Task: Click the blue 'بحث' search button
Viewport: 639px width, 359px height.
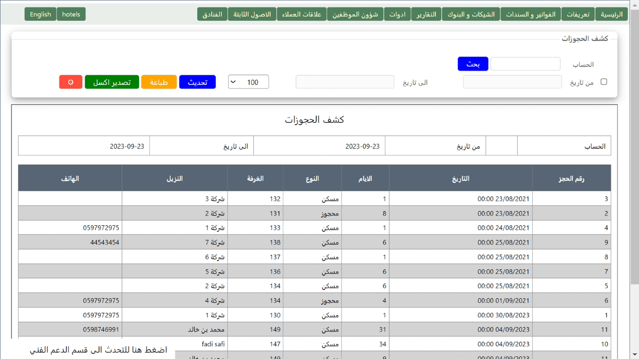Action: [x=473, y=64]
